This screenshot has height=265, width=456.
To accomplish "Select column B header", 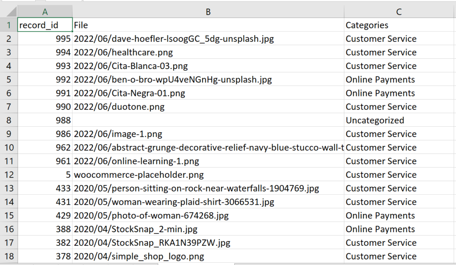I will (x=208, y=12).
